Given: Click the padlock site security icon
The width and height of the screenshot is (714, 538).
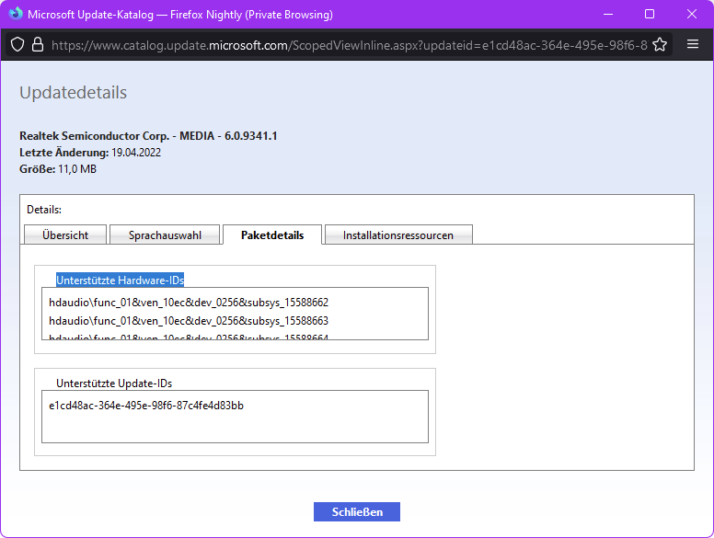Looking at the screenshot, I should point(38,45).
